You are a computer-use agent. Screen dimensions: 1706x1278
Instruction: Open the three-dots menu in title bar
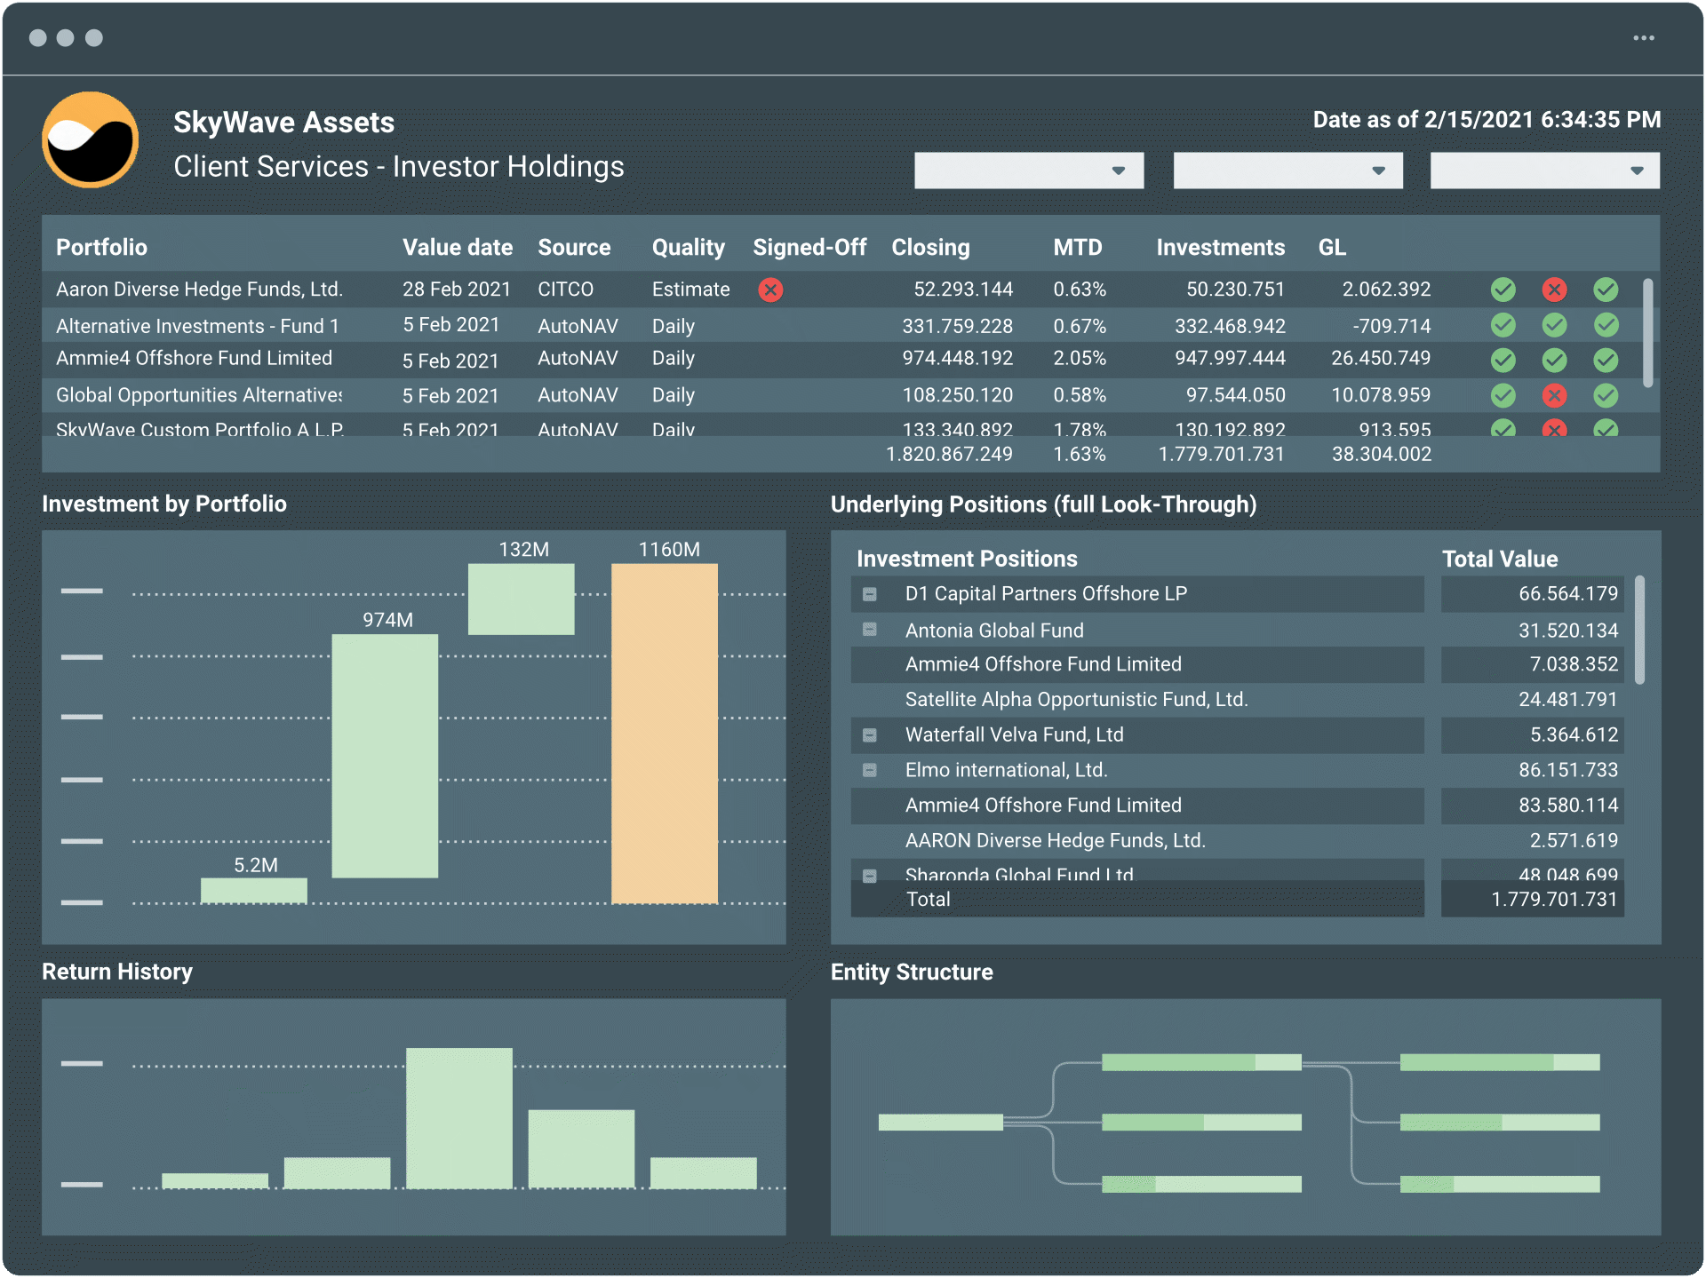[x=1643, y=38]
